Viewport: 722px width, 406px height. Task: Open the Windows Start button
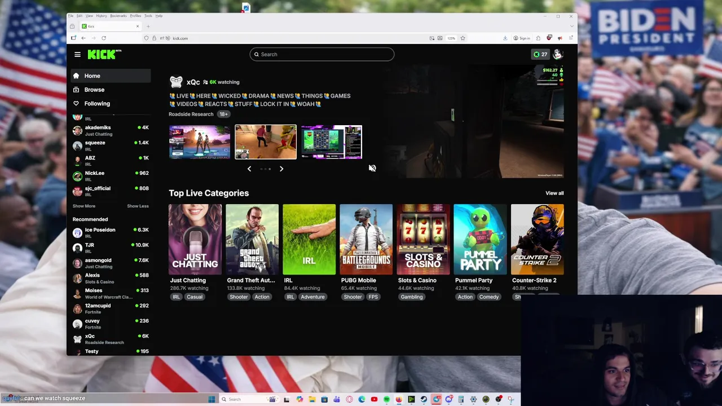click(212, 399)
